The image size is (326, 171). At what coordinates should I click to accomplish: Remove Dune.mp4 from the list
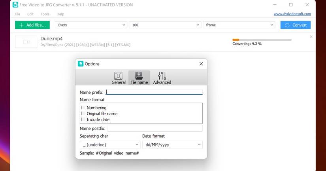tap(311, 37)
